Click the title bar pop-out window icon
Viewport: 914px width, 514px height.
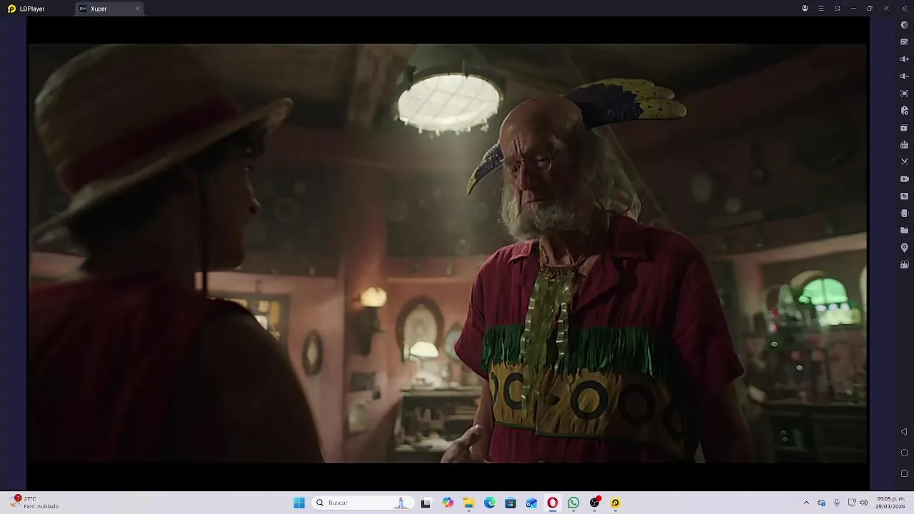click(837, 9)
